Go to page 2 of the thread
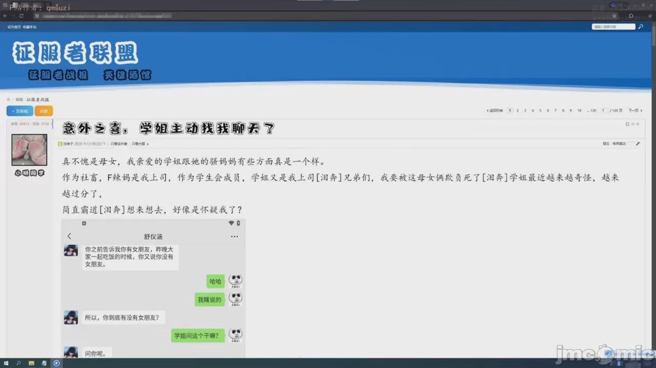Image resolution: width=656 pixels, height=368 pixels. point(518,111)
